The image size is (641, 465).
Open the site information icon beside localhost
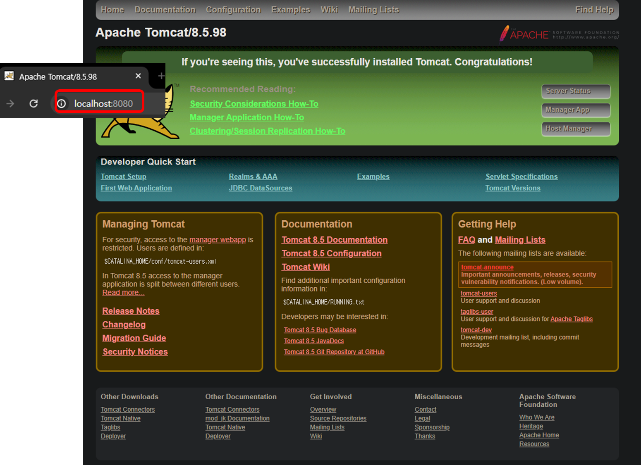pos(61,103)
